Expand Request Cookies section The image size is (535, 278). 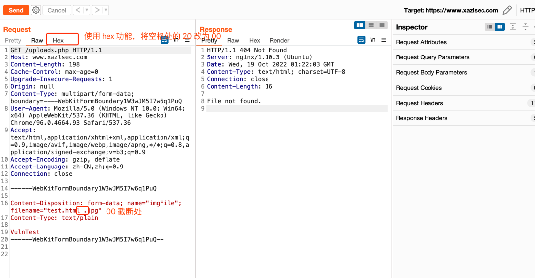464,88
